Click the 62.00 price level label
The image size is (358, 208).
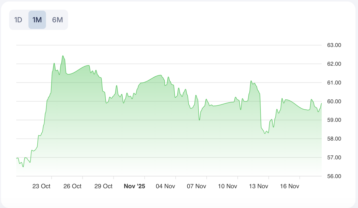[334, 64]
